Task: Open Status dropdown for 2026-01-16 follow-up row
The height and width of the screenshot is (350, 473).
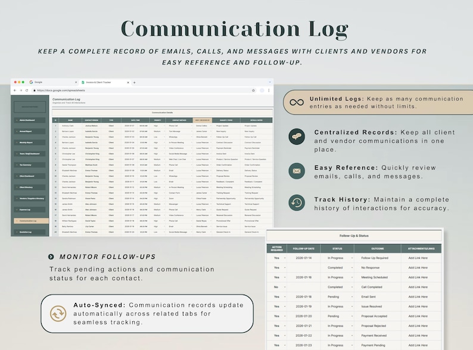Action: (351, 277)
